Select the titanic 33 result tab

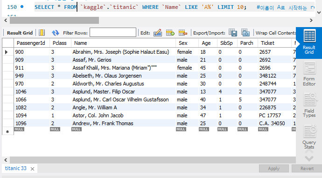(16, 168)
